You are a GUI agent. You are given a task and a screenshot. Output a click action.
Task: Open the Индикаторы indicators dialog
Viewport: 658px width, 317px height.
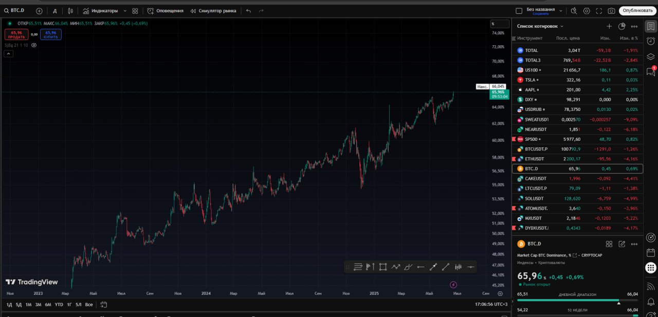coord(100,10)
